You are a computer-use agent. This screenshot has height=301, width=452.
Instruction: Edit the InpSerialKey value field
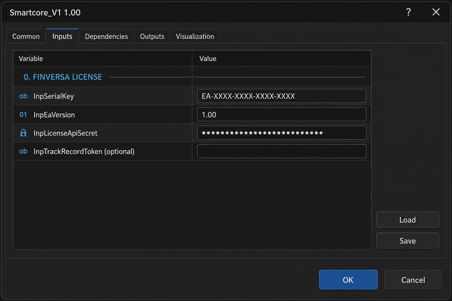click(282, 96)
